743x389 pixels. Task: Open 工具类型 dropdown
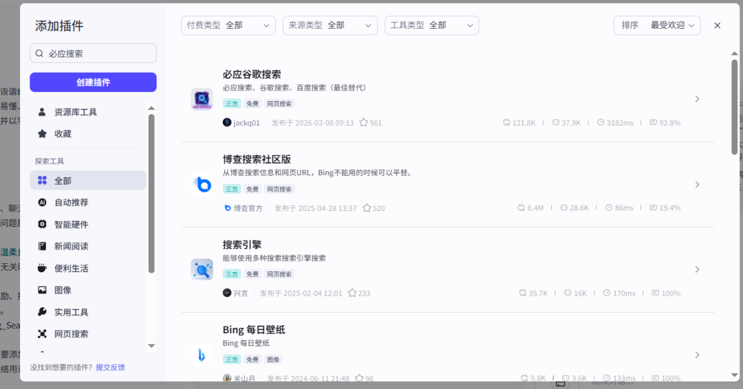point(431,25)
